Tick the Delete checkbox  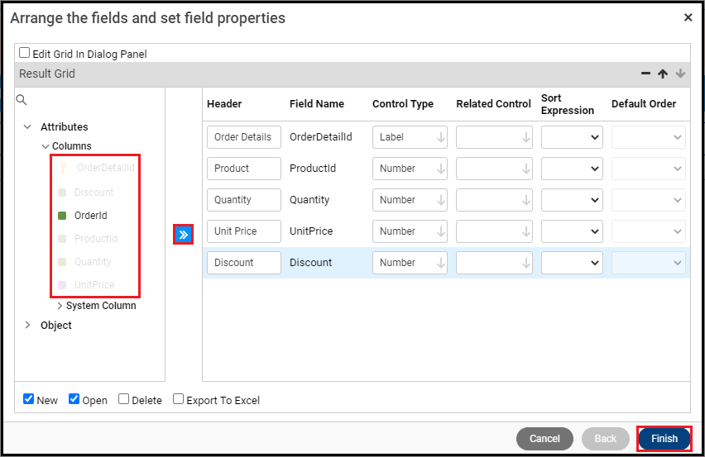123,399
